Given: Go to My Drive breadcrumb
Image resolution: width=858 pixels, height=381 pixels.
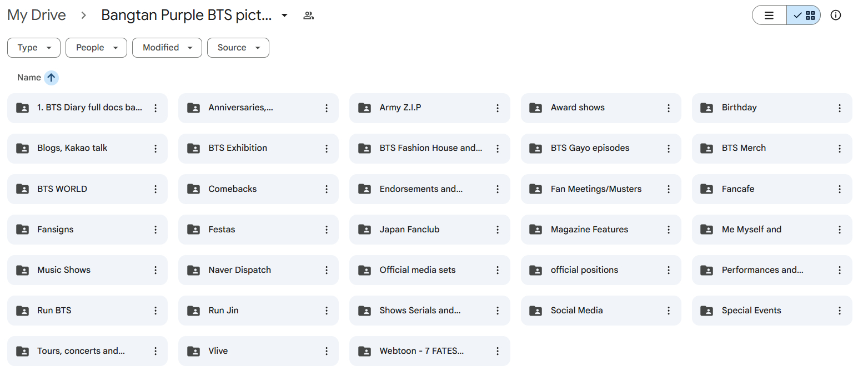Looking at the screenshot, I should click(37, 16).
